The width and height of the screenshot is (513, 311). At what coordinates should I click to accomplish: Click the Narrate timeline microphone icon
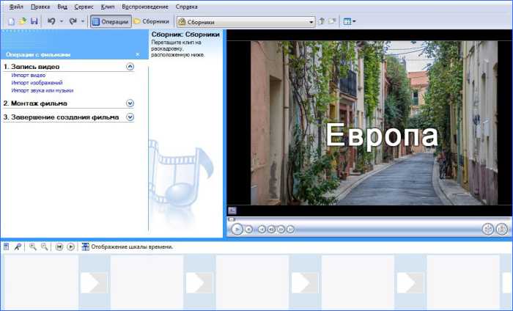pyautogui.click(x=18, y=247)
